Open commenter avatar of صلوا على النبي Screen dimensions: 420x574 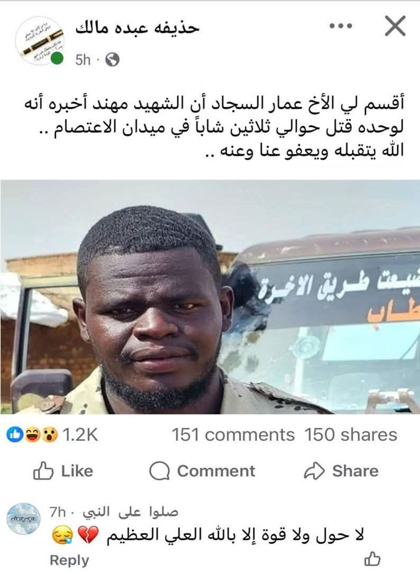click(24, 519)
